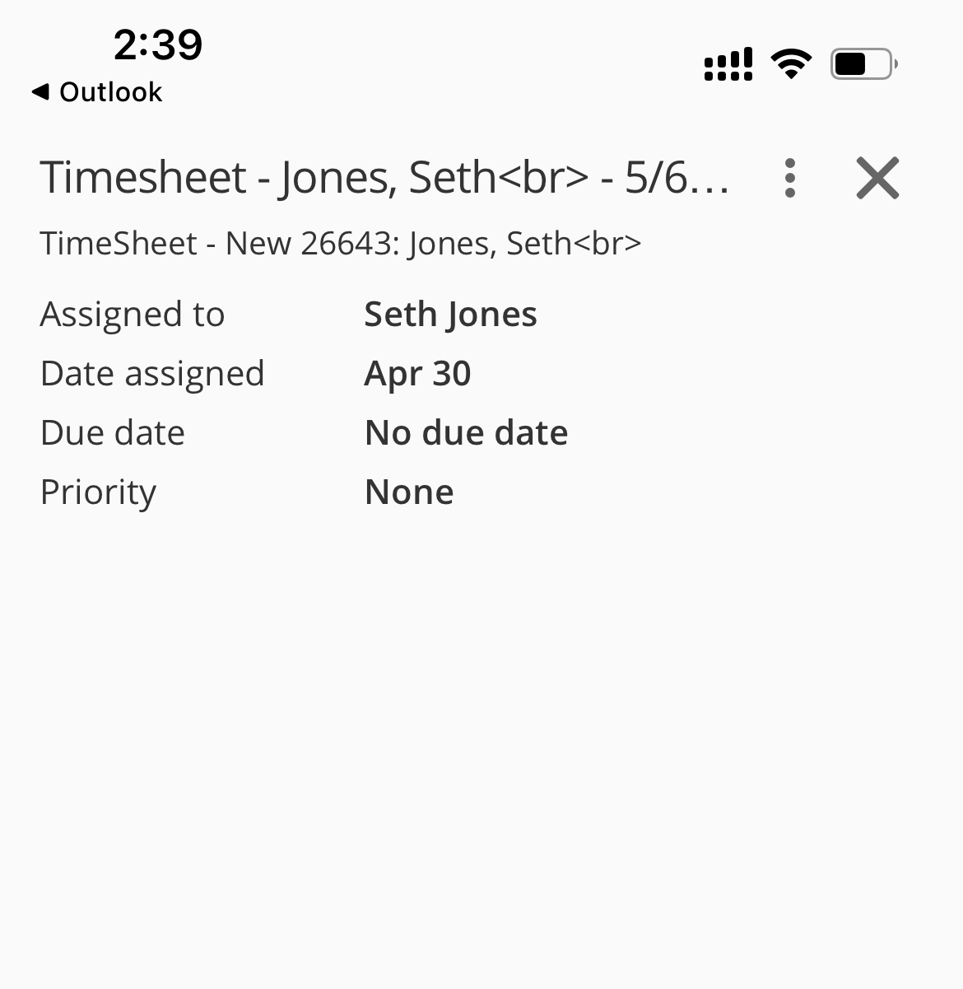Select the Apr 30 assigned date
The width and height of the screenshot is (963, 989).
pos(417,374)
